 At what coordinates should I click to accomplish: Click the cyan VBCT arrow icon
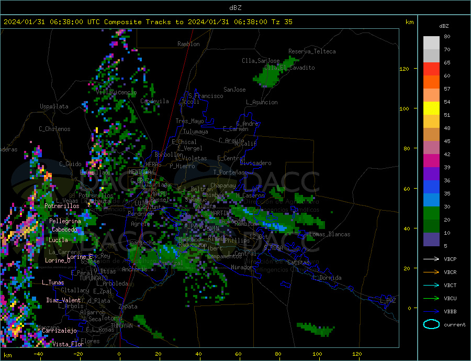pyautogui.click(x=431, y=285)
